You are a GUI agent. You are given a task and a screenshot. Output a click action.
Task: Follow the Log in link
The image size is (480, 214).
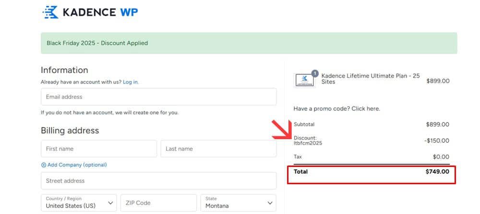click(x=131, y=82)
